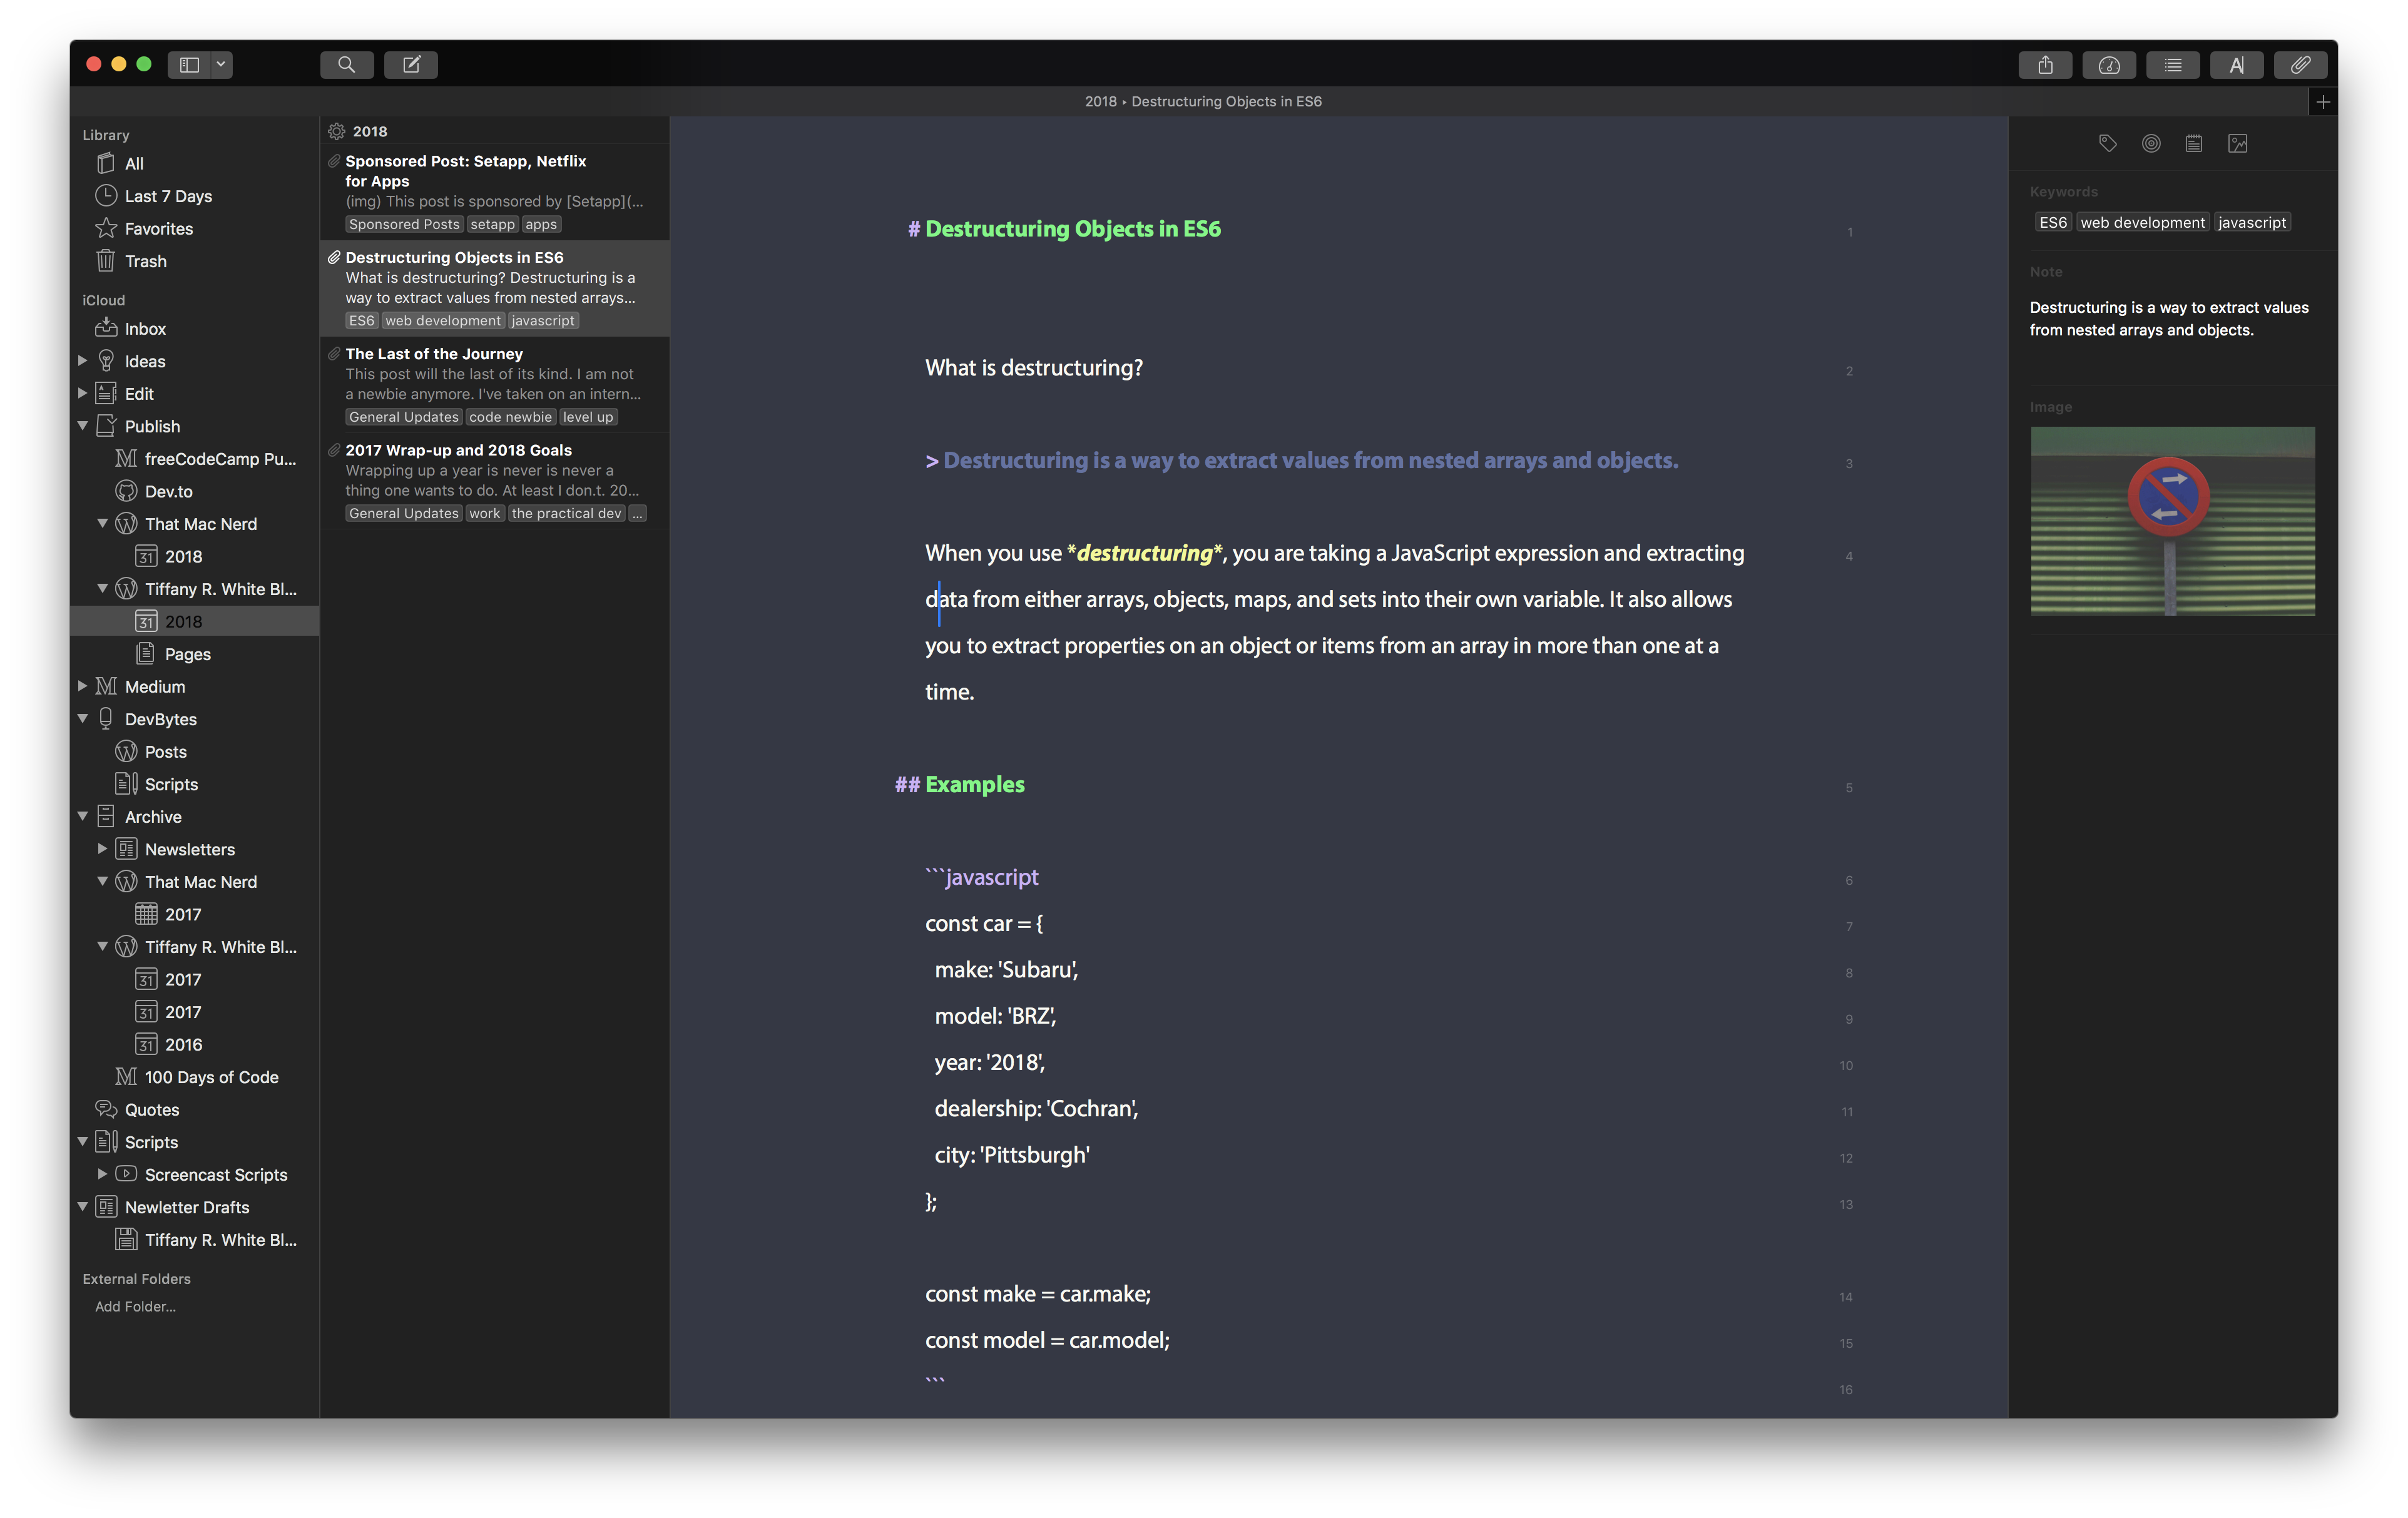The image size is (2408, 1518).
Task: Collapse the Newletter Drafts group
Action: (83, 1207)
